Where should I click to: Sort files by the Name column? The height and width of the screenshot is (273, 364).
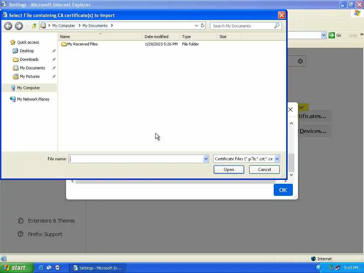point(100,37)
